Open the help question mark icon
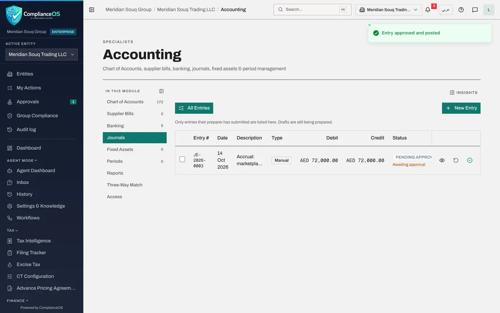Viewport: 500px width, 313px height. (x=461, y=10)
